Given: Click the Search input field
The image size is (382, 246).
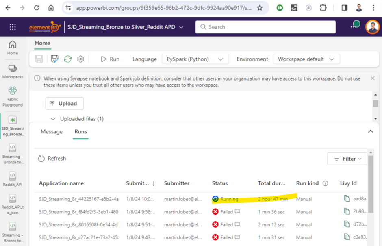Looking at the screenshot, I should (x=265, y=27).
